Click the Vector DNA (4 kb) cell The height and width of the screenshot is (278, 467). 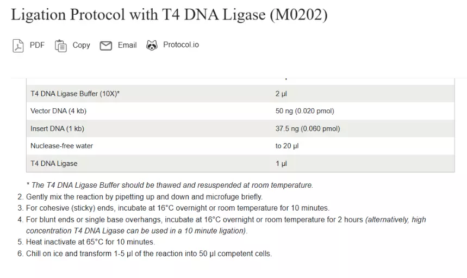(58, 111)
